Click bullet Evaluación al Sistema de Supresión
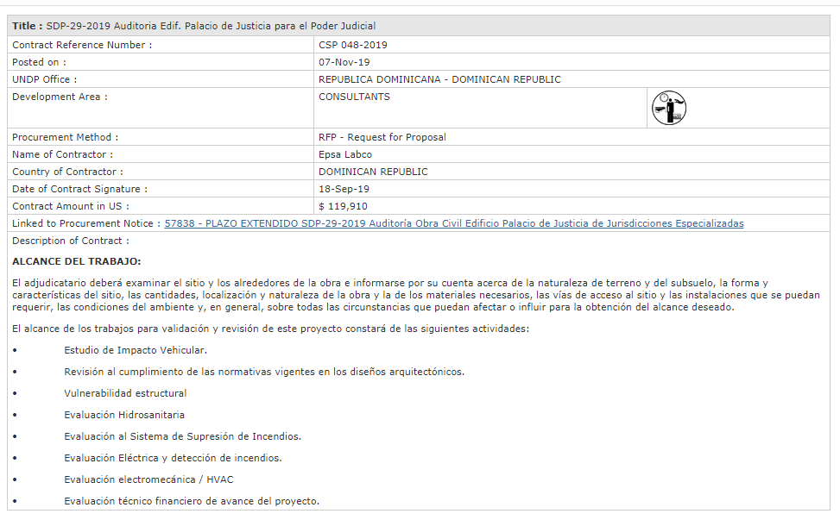Image resolution: width=840 pixels, height=520 pixels. 183,436
